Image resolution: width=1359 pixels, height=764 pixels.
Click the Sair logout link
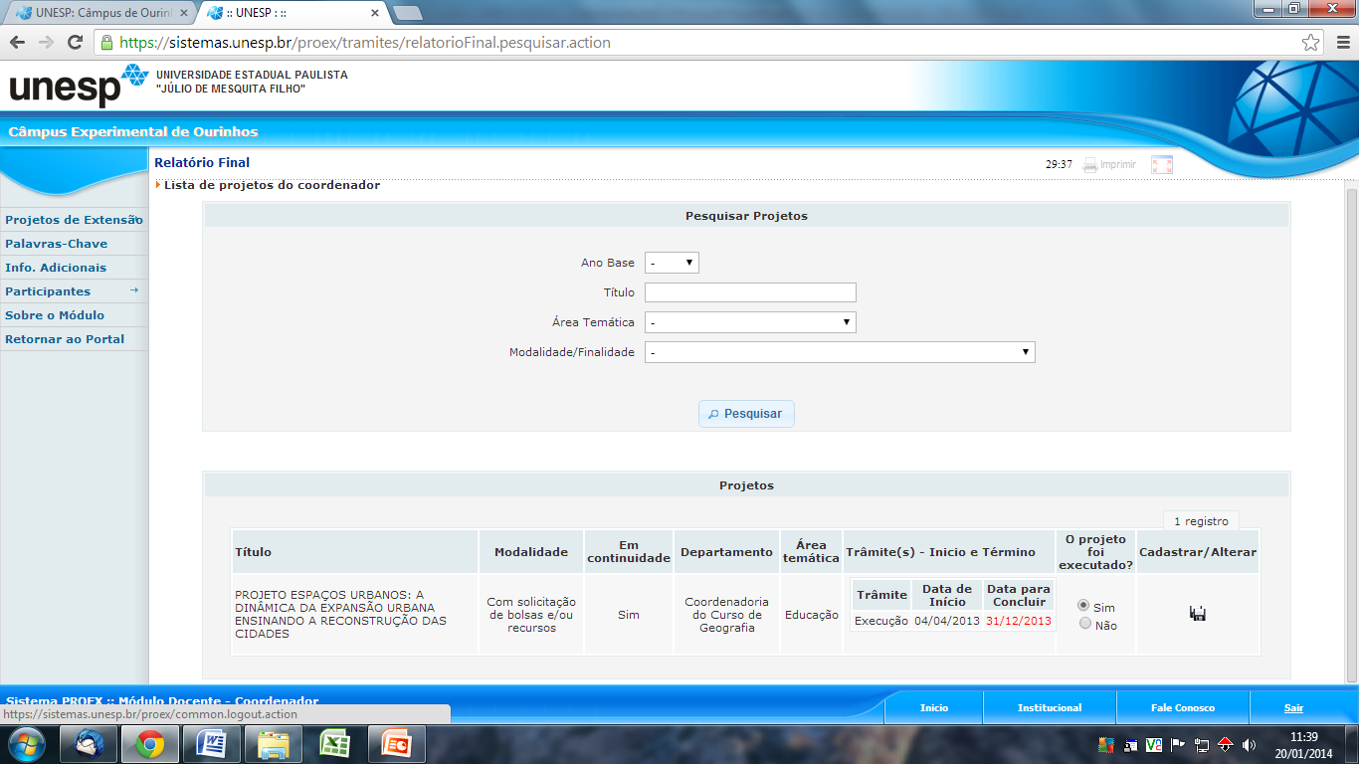pos(1293,708)
